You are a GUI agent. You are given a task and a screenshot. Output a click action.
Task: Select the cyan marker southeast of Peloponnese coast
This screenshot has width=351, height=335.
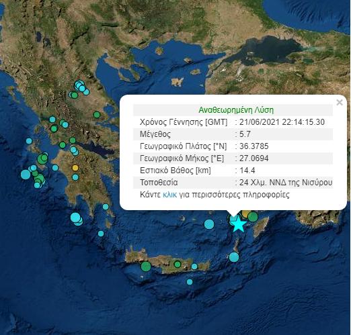tap(106, 207)
